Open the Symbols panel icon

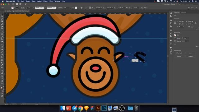tap(171, 26)
